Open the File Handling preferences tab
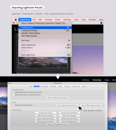This screenshot has width=116, height=130. click(53, 86)
